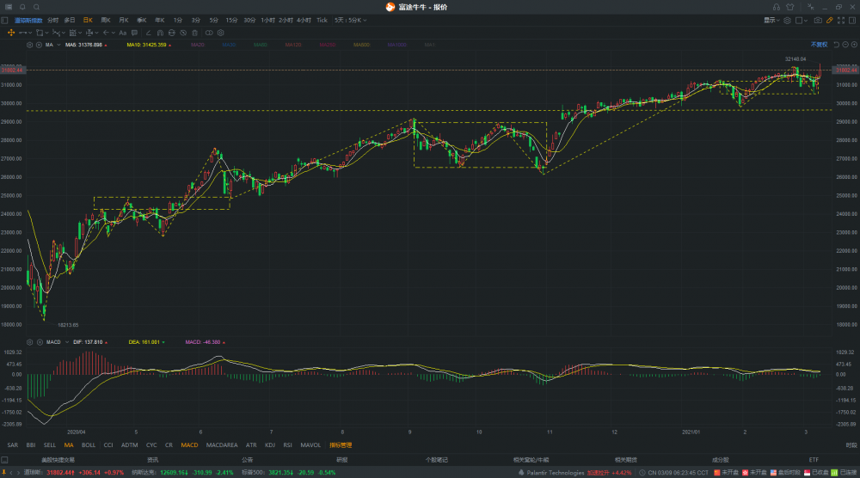Screen dimensions: 860x478
Task: Toggle the right side panel layout
Action: [853, 19]
